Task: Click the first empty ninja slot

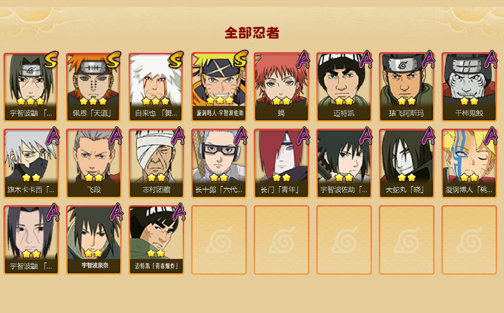Action: tap(219, 240)
